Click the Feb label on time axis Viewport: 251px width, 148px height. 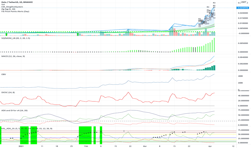pos(86,146)
